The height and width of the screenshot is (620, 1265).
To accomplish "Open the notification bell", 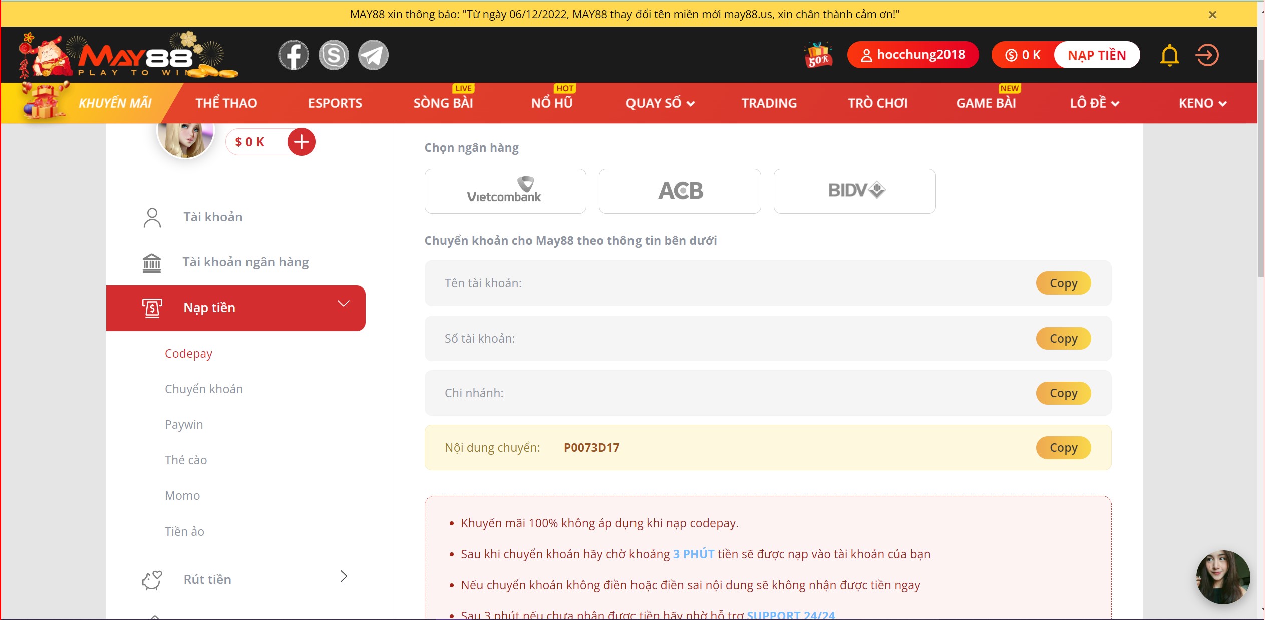I will click(x=1169, y=55).
